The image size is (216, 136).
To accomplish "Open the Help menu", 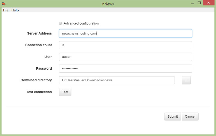I will pyautogui.click(x=15, y=10).
